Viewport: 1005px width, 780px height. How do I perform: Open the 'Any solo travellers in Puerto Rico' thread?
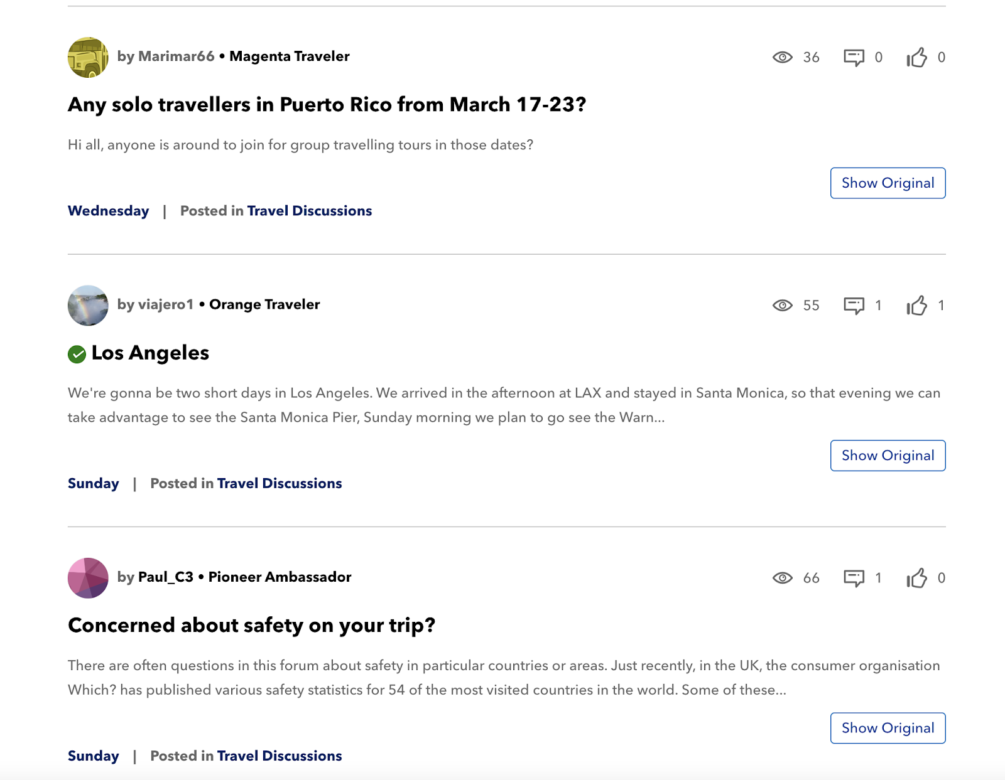pyautogui.click(x=327, y=104)
